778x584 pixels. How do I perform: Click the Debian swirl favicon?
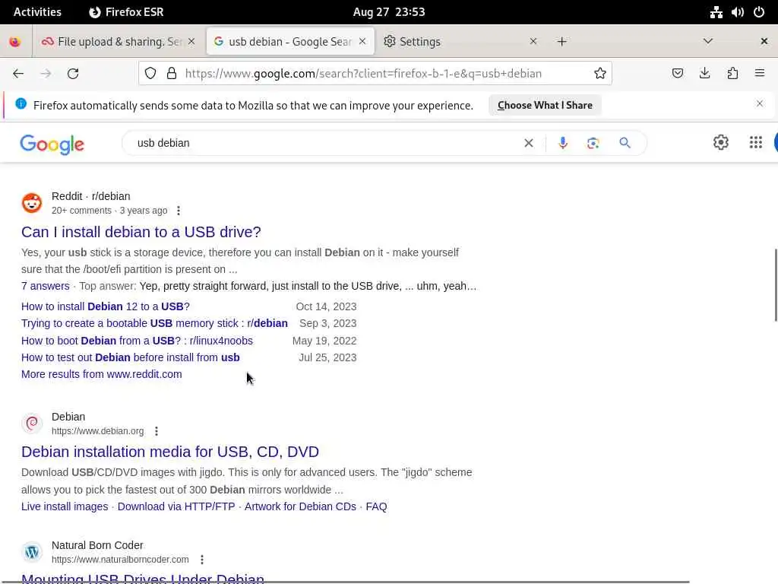point(32,424)
